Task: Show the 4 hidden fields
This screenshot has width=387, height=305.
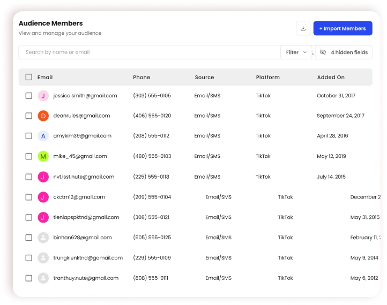Action: tap(344, 52)
